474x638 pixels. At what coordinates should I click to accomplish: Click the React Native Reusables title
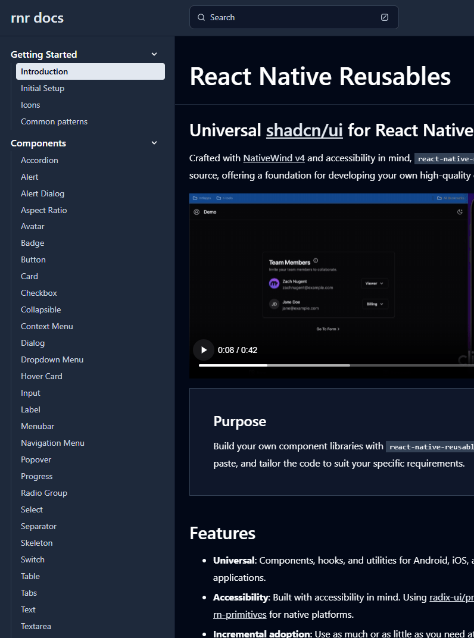320,77
